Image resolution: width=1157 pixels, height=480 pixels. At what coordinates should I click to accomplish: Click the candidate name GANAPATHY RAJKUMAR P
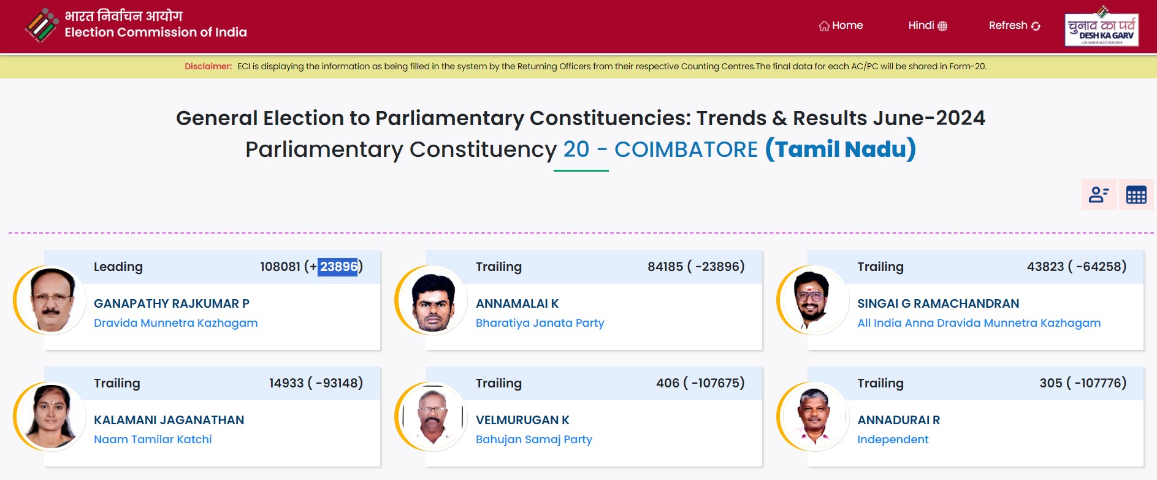click(x=171, y=303)
